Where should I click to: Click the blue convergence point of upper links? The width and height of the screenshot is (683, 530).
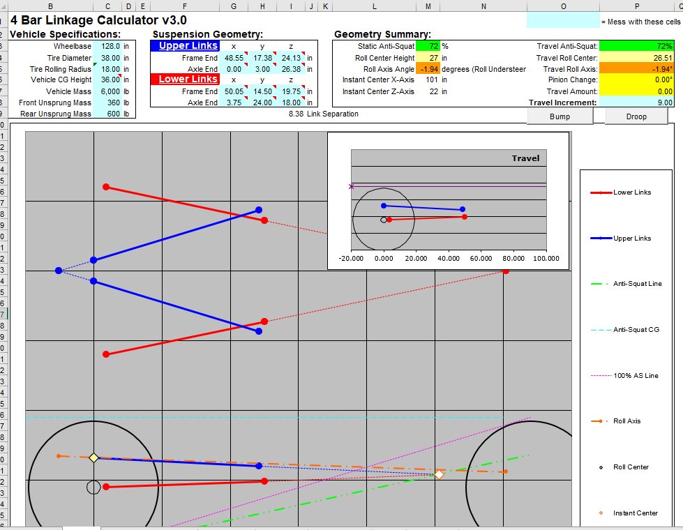59,271
